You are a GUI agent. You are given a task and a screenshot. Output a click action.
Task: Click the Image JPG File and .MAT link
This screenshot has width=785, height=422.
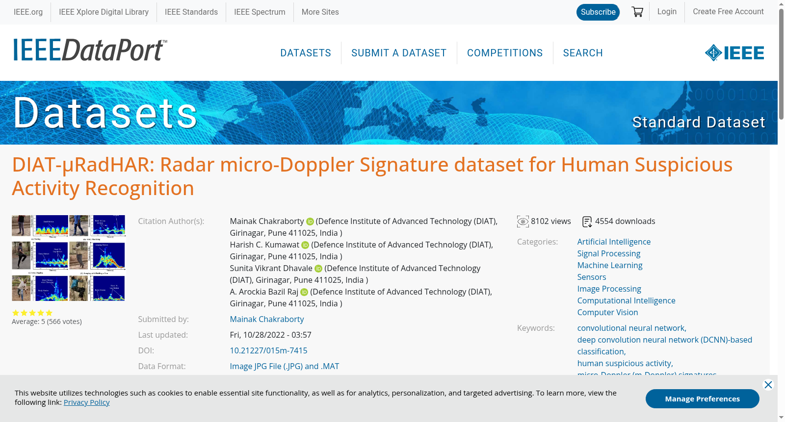[x=285, y=367]
